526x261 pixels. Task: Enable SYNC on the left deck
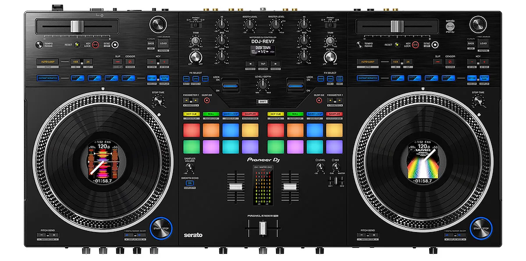pos(115,45)
